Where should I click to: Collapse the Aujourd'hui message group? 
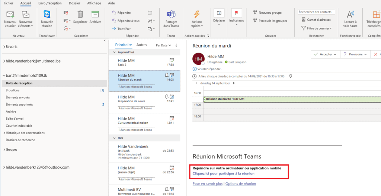pos(115,52)
